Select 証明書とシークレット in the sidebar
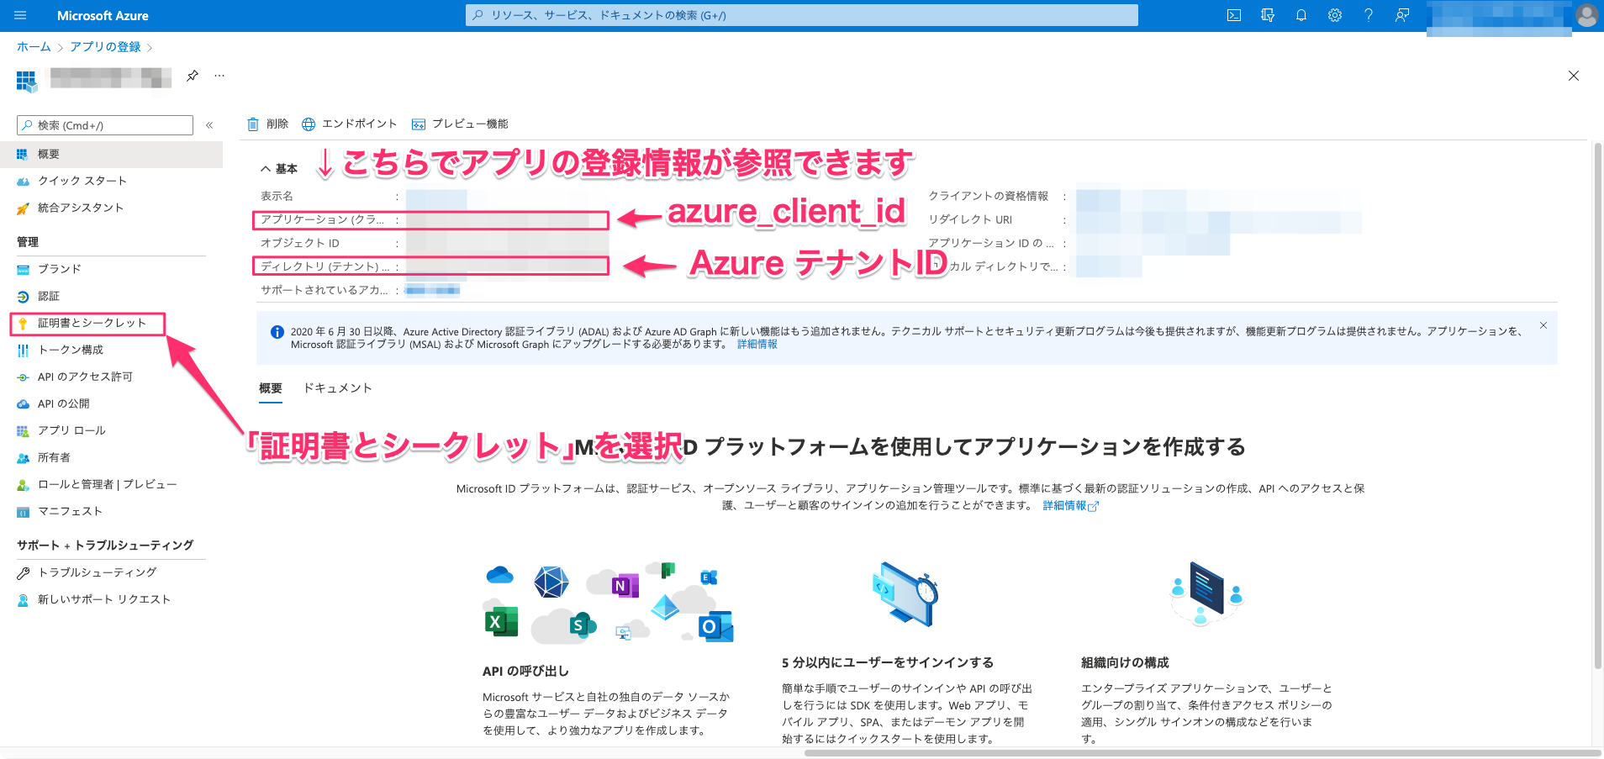Image resolution: width=1604 pixels, height=759 pixels. (x=91, y=323)
